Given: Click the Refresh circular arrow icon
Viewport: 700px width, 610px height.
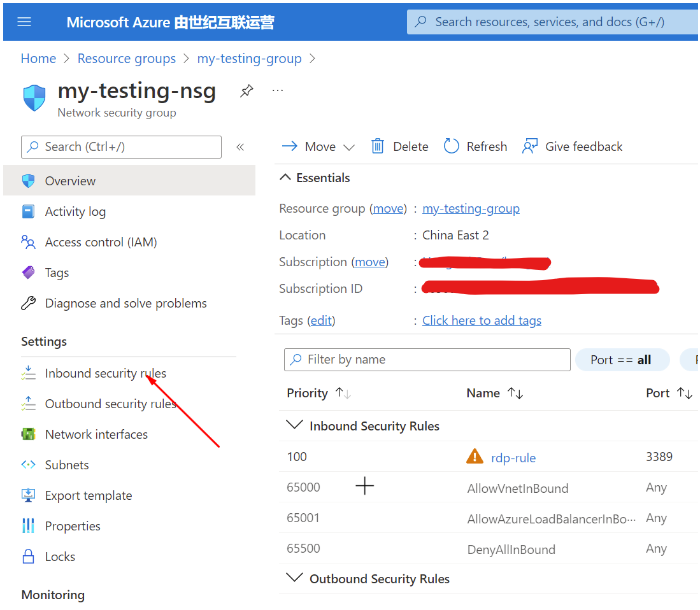Looking at the screenshot, I should click(452, 146).
